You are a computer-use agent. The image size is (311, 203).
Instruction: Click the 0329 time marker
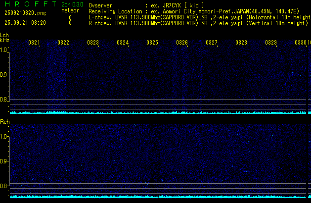pos(271,43)
